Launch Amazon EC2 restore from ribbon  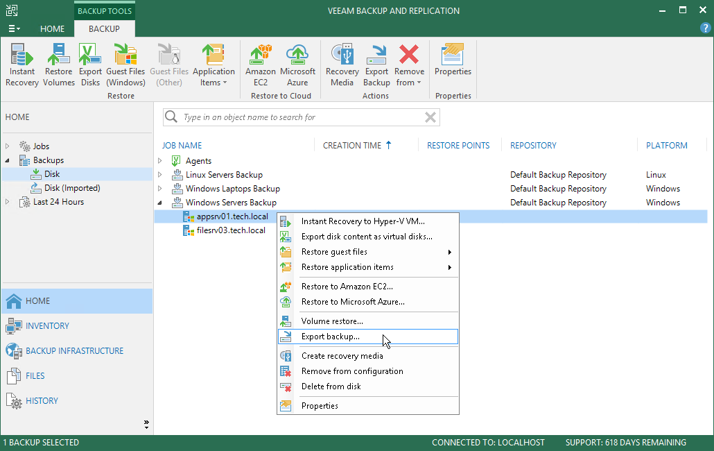[261, 65]
